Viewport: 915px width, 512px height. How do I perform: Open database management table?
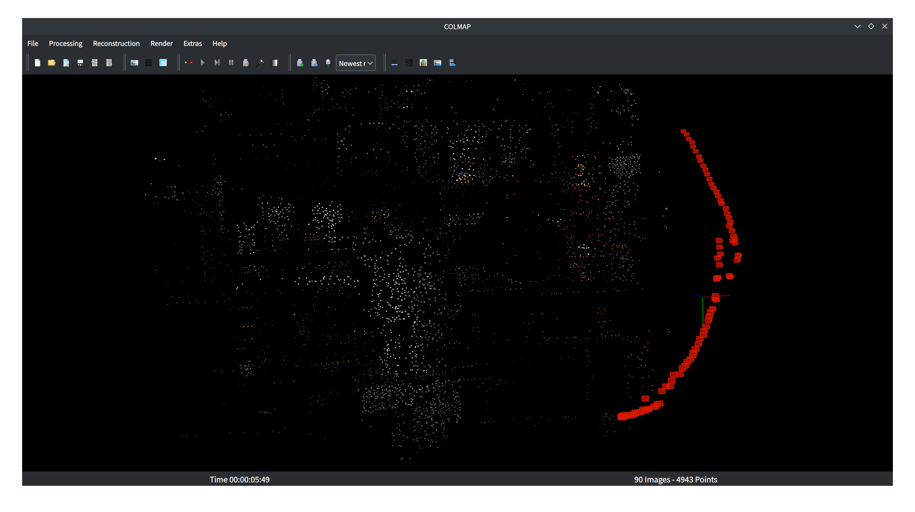(163, 63)
